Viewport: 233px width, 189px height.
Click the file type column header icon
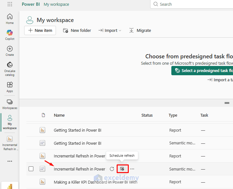[44, 115]
